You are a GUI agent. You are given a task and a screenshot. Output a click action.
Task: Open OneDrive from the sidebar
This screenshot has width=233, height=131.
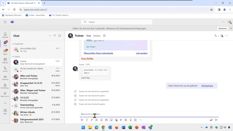pyautogui.click(x=5, y=77)
